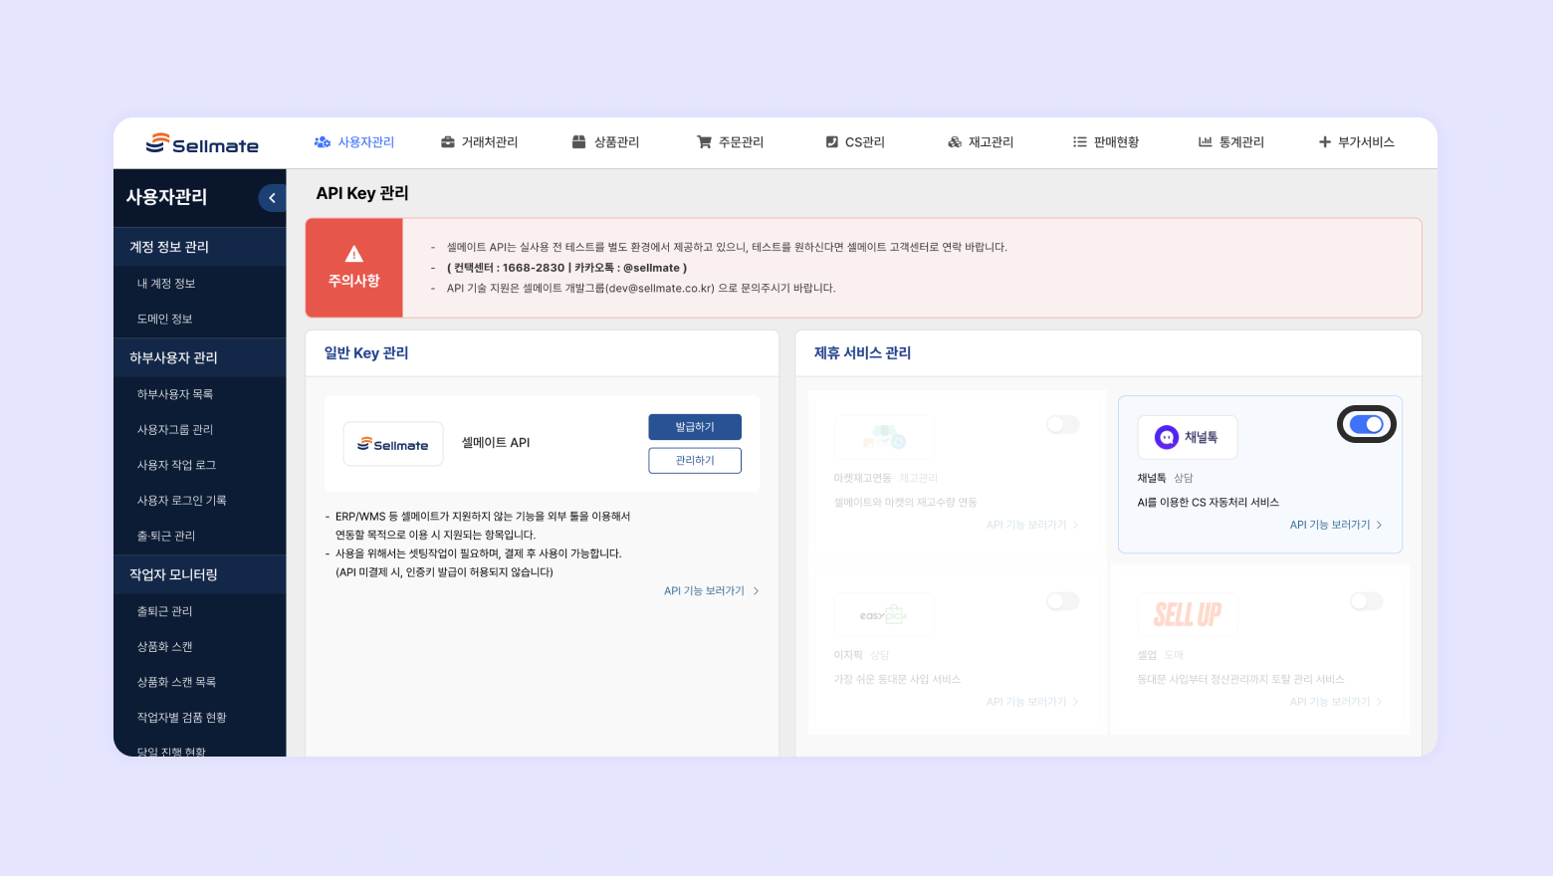This screenshot has height=876, width=1553.
Task: Click the 주문관리 shopping cart icon
Action: pyautogui.click(x=704, y=142)
